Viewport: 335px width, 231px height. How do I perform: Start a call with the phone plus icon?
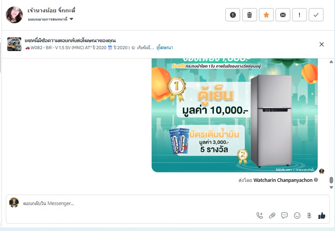[x=260, y=216]
